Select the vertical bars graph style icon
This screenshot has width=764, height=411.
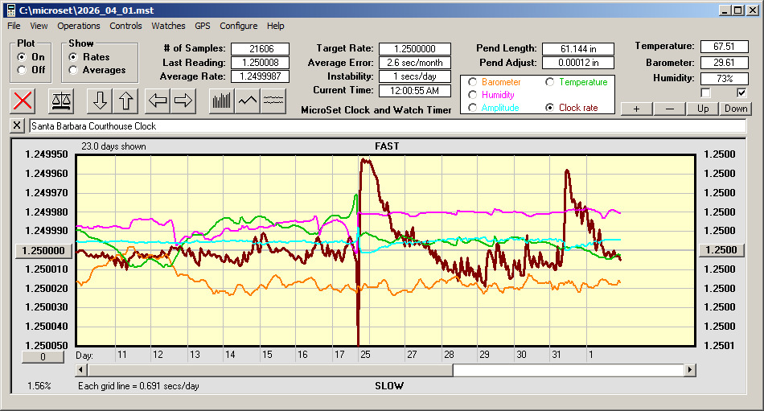pyautogui.click(x=221, y=101)
